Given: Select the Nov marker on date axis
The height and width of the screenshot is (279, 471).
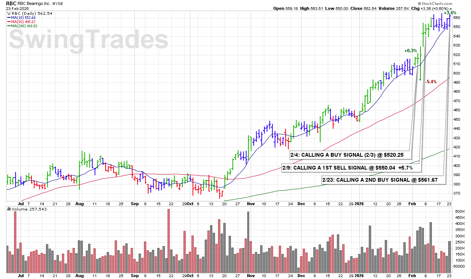Looking at the screenshot, I should 251,204.
